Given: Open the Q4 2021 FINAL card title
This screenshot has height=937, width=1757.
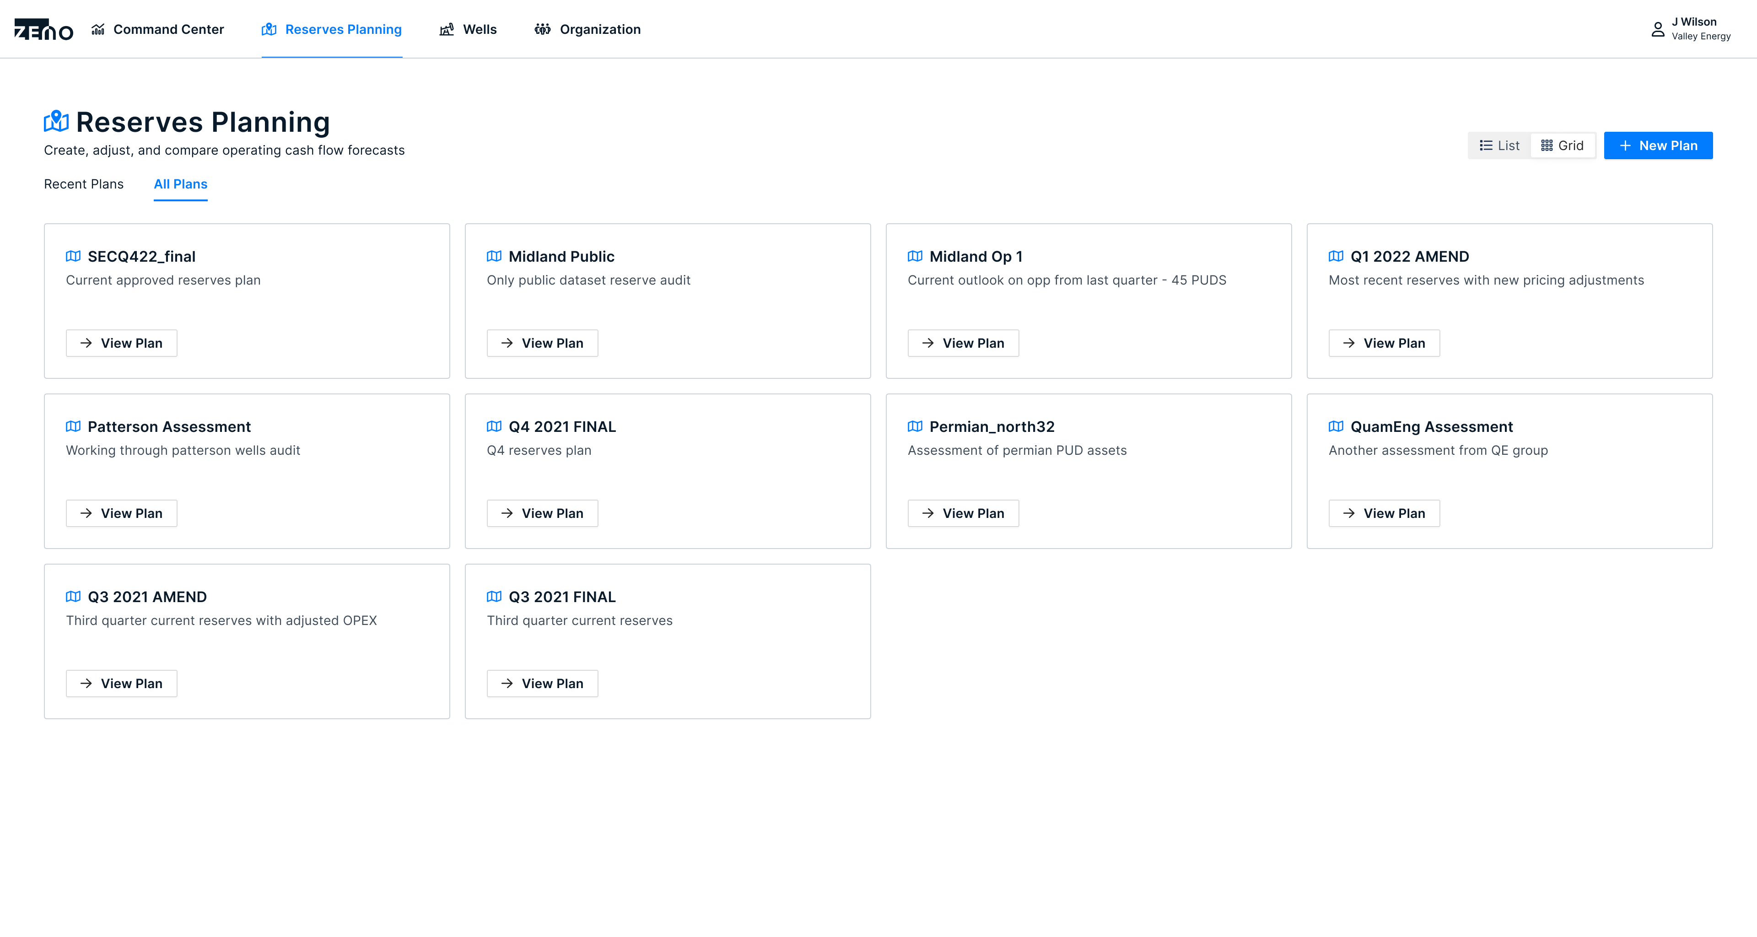Looking at the screenshot, I should click(562, 426).
